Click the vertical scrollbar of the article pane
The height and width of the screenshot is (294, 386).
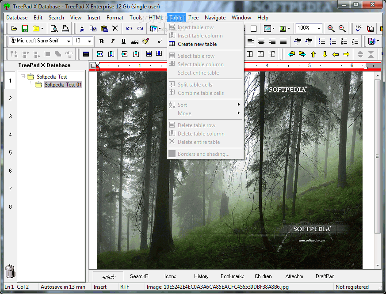378,156
